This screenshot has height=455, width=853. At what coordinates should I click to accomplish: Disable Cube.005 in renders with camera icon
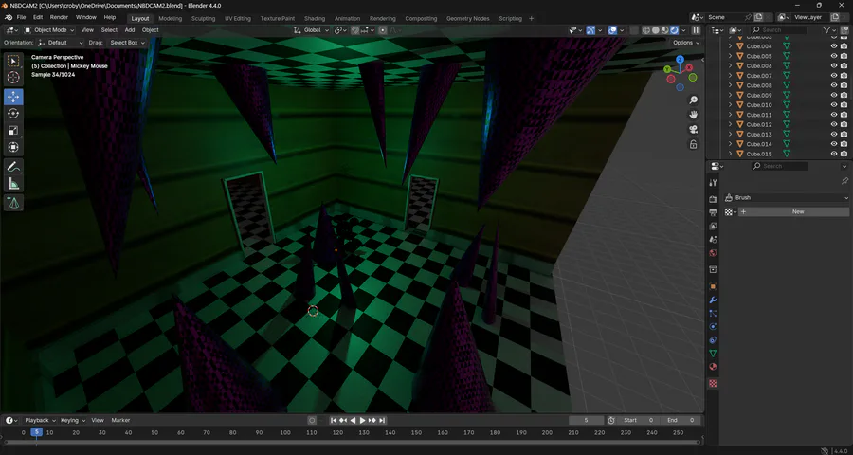[844, 56]
